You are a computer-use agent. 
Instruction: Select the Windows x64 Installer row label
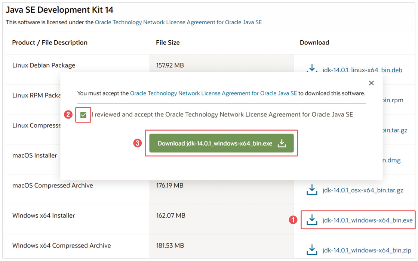pyautogui.click(x=43, y=215)
